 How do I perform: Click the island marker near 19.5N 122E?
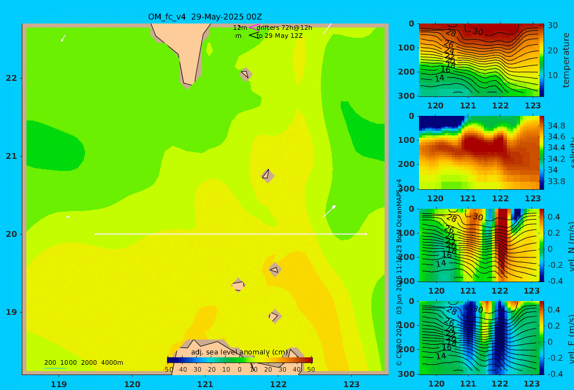pos(276,270)
